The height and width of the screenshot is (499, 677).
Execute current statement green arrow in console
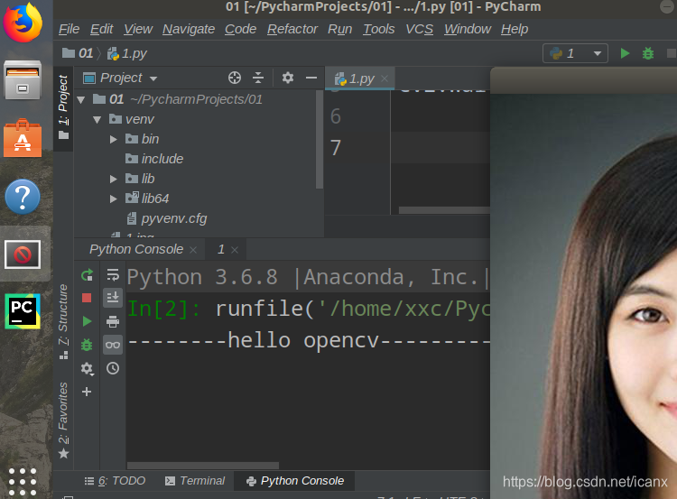click(x=87, y=321)
